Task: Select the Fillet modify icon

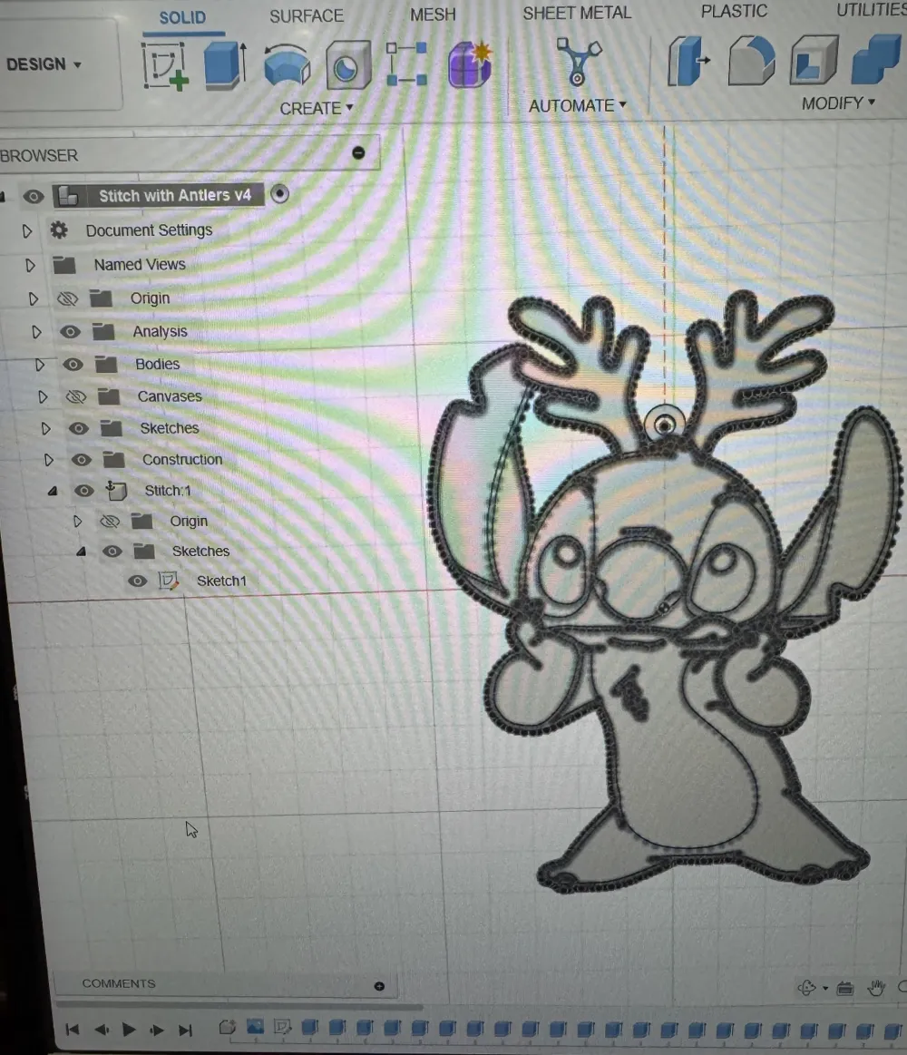Action: [752, 62]
